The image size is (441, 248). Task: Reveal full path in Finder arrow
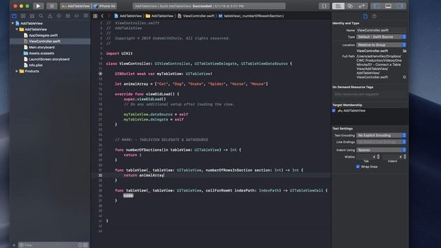(x=404, y=77)
